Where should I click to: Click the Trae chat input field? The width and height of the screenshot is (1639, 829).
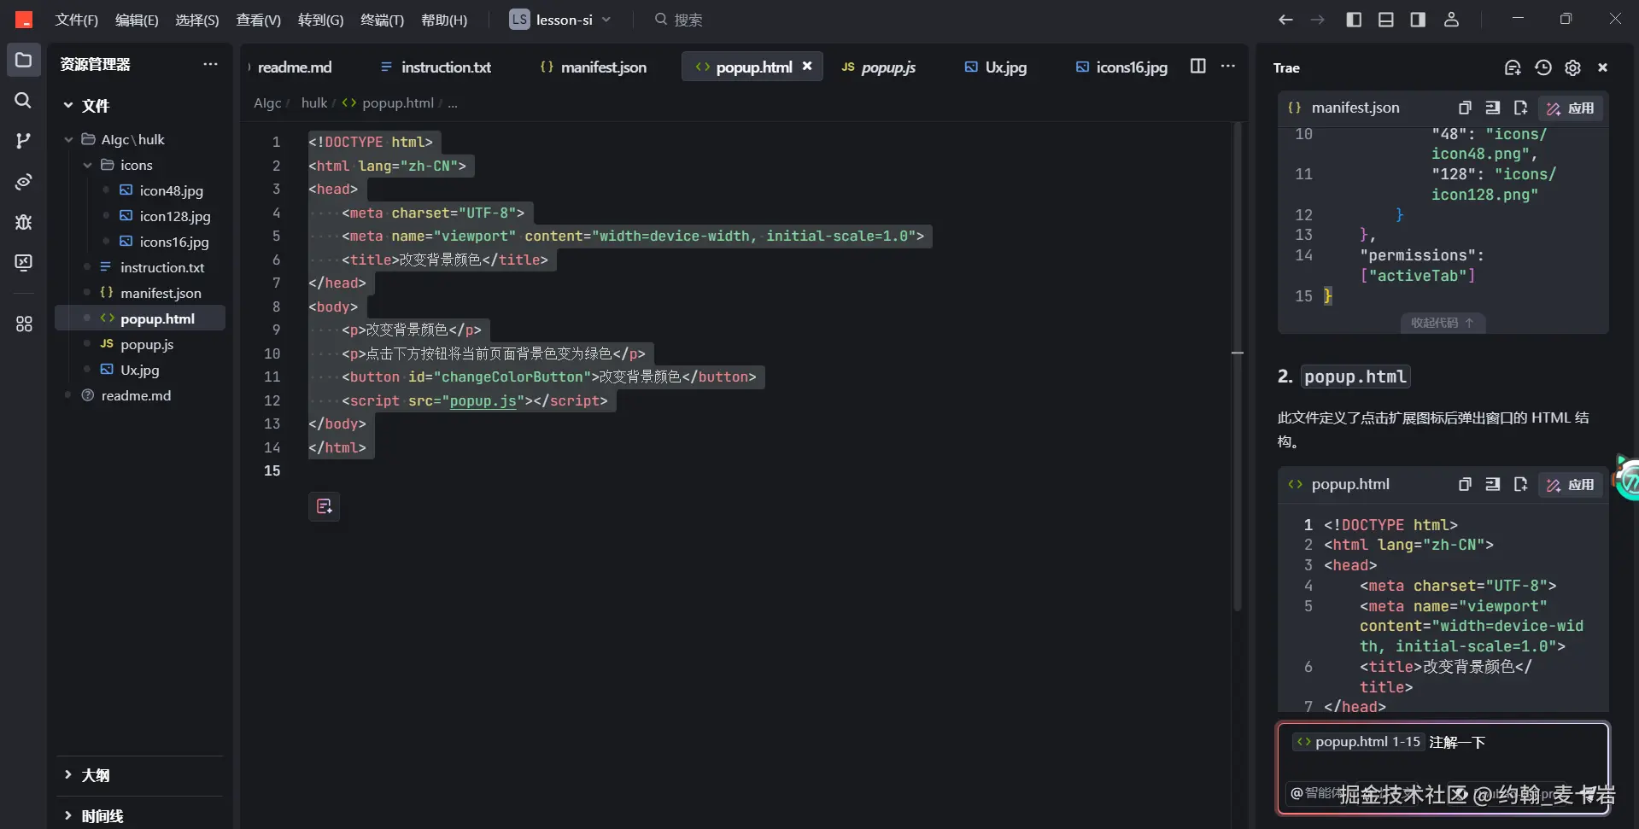(1443, 768)
